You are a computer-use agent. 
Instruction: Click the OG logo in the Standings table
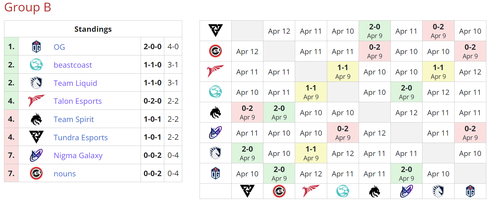(36, 47)
